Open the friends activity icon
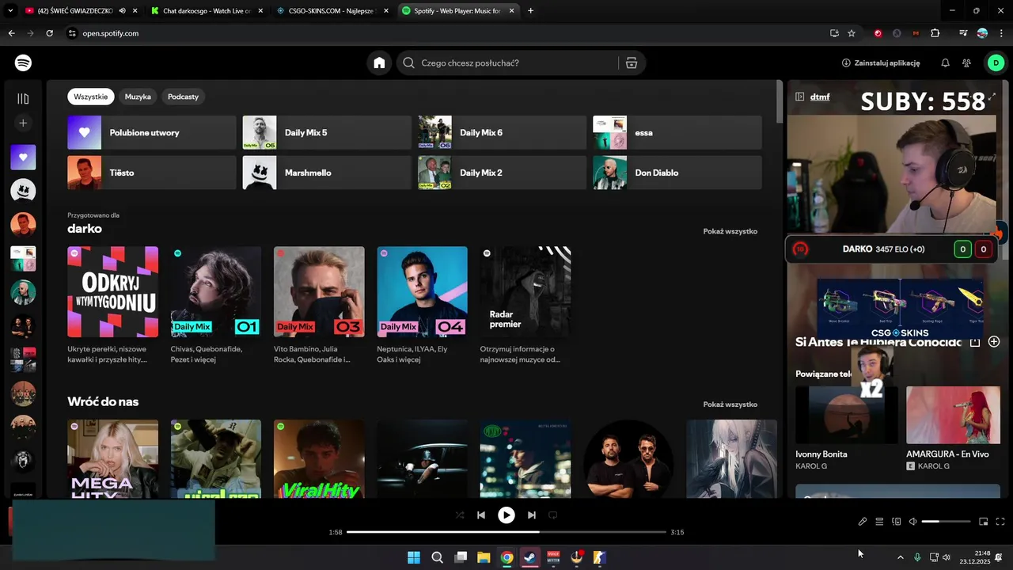Image resolution: width=1013 pixels, height=570 pixels. click(966, 63)
